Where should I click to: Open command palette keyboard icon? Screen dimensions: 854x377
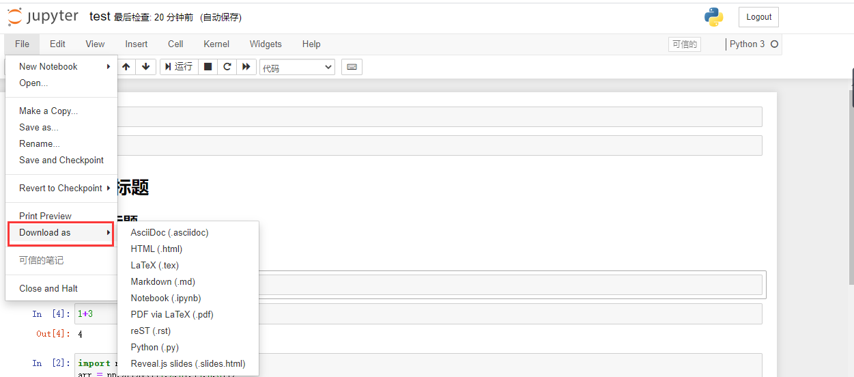coord(352,67)
